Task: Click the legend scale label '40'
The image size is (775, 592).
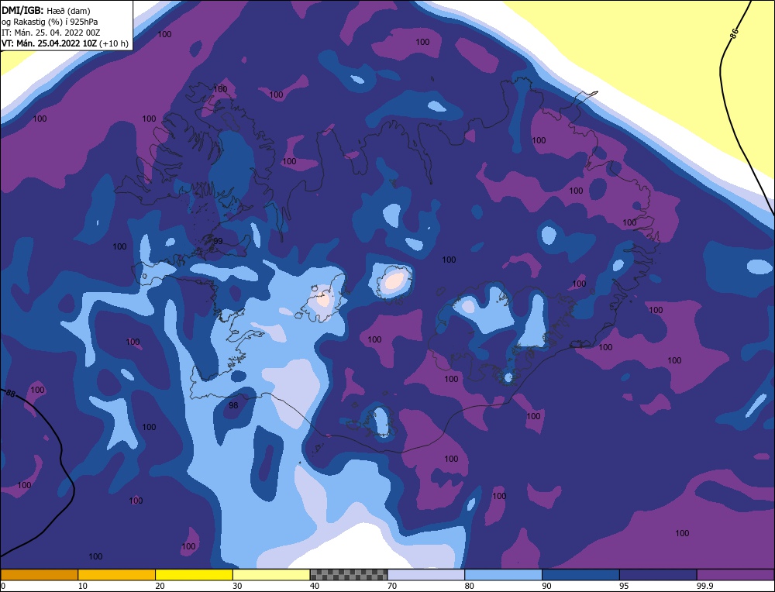Action: point(315,586)
